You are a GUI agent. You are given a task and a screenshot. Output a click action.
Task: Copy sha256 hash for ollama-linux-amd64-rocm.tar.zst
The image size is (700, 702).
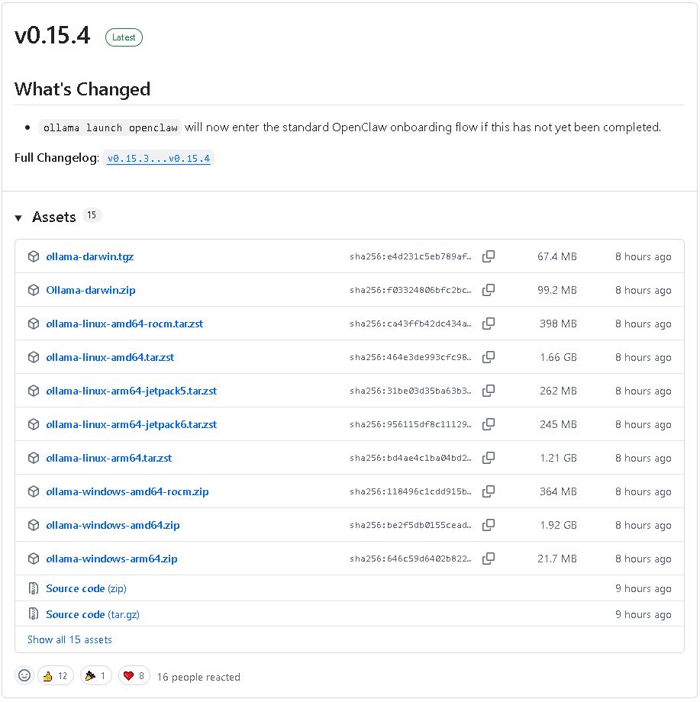[x=488, y=324]
